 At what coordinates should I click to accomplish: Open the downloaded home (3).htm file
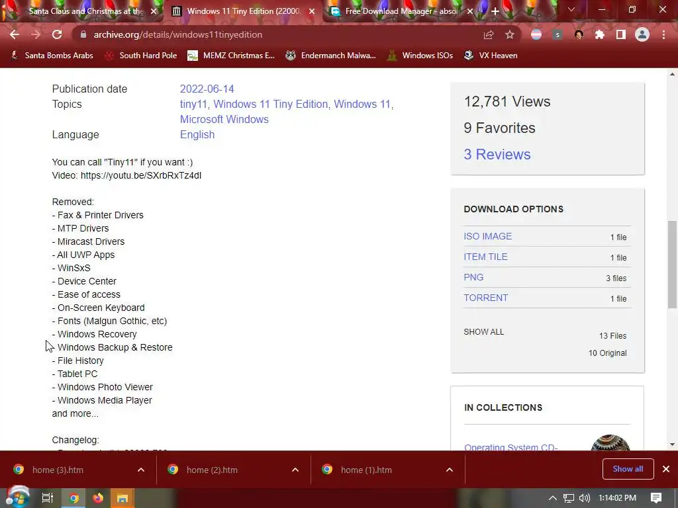coord(58,470)
